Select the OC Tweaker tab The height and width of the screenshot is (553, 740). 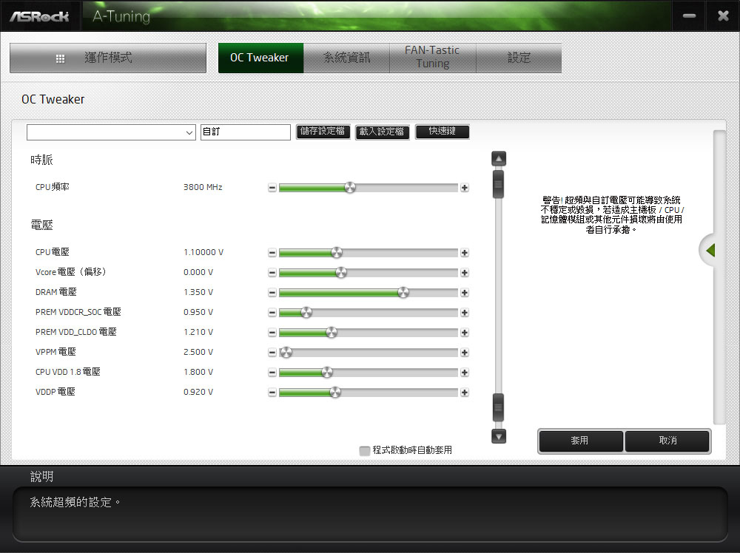pos(260,58)
